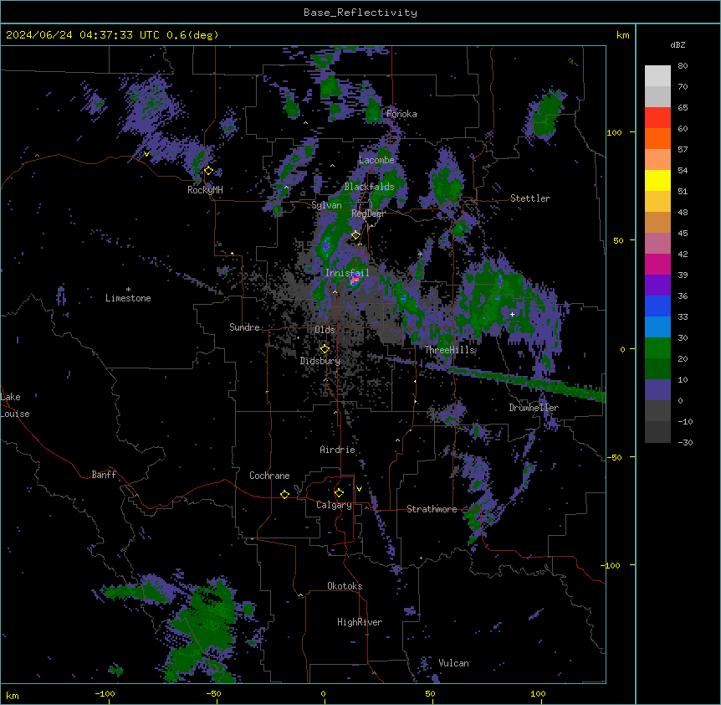The width and height of the screenshot is (721, 705).
Task: Click the Blackfalds city label
Action: tap(369, 187)
